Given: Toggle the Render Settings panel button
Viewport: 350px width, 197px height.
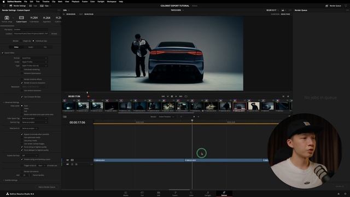Looking at the screenshot, I should (17, 6).
